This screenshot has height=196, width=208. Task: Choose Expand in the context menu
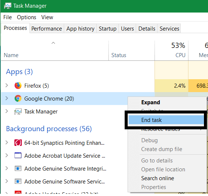click(167, 102)
